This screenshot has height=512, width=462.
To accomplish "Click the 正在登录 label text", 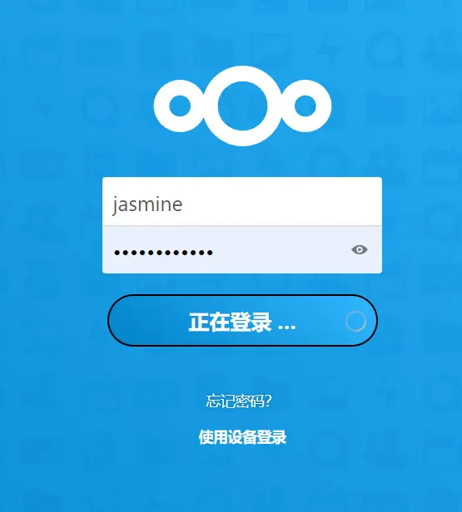I will (x=230, y=322).
